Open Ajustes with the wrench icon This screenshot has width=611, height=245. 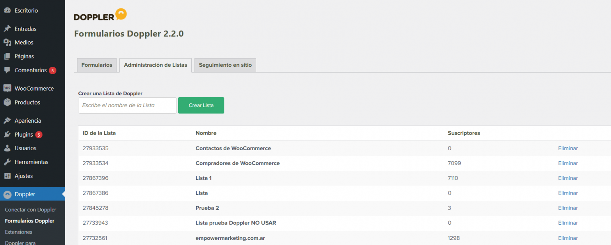(8, 176)
